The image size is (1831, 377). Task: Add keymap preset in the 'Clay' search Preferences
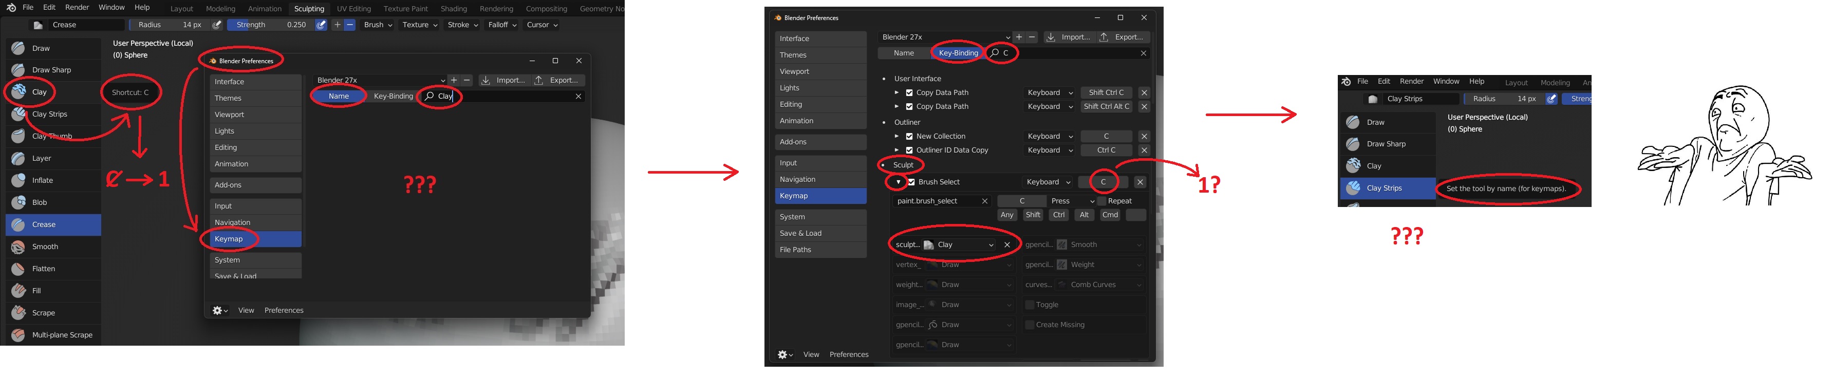pos(454,80)
